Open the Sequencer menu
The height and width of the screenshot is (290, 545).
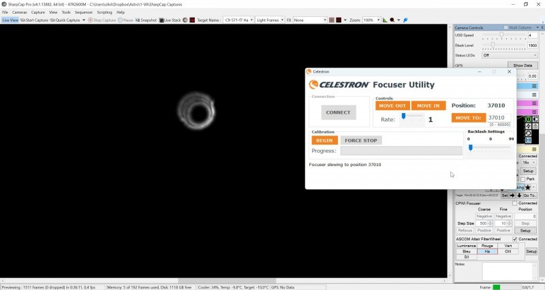(84, 12)
